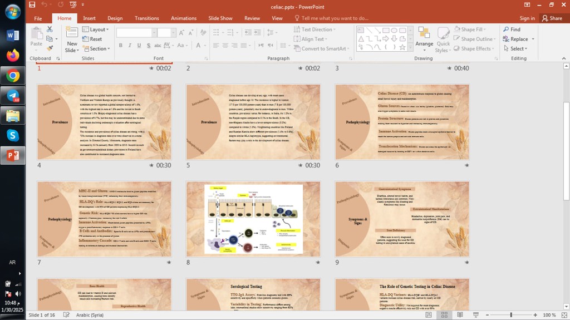
Task: Open Chrome from the taskbar
Action: (x=13, y=76)
